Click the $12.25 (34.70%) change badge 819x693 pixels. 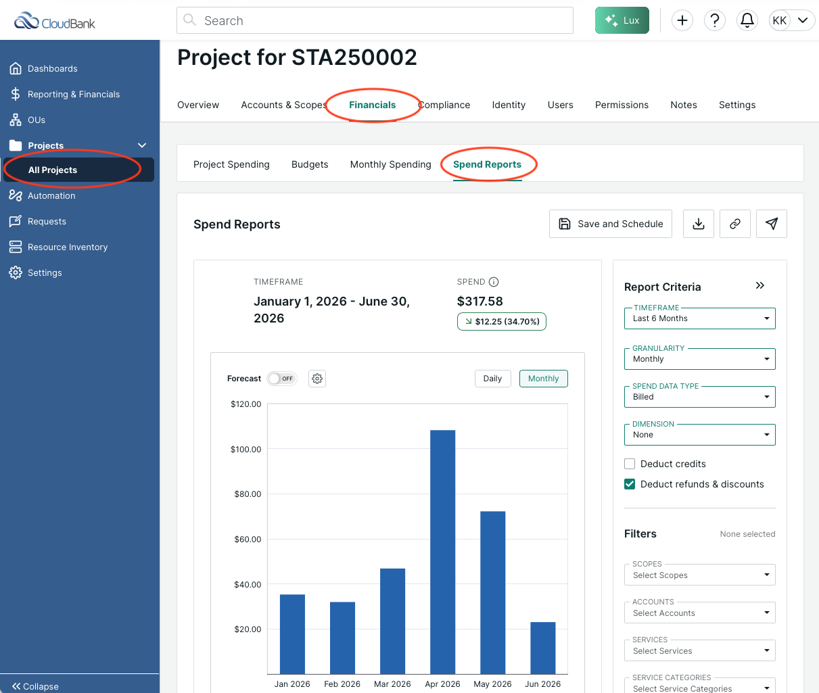tap(502, 322)
